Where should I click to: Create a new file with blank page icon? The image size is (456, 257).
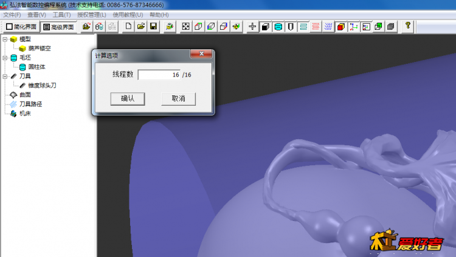click(x=128, y=27)
